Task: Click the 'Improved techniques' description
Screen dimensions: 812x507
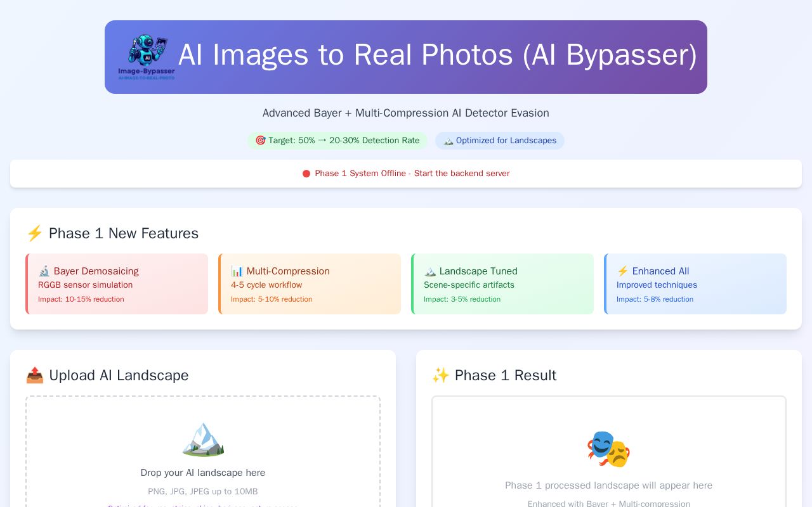Action: click(657, 285)
